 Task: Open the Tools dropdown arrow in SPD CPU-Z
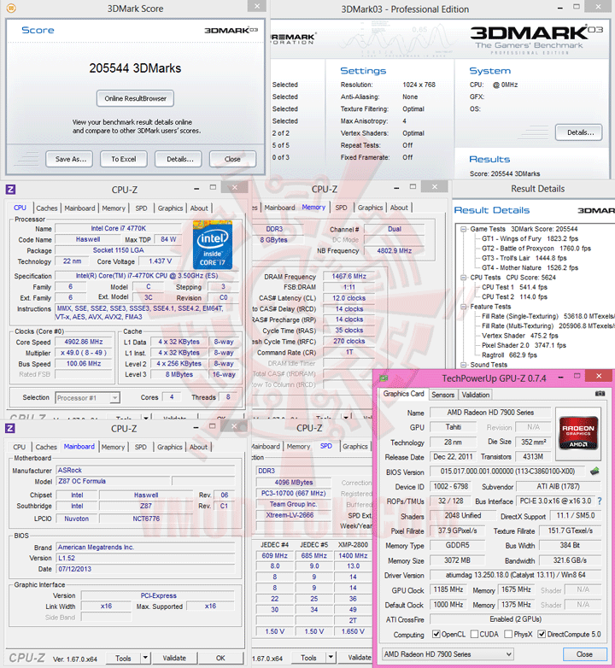click(x=331, y=658)
